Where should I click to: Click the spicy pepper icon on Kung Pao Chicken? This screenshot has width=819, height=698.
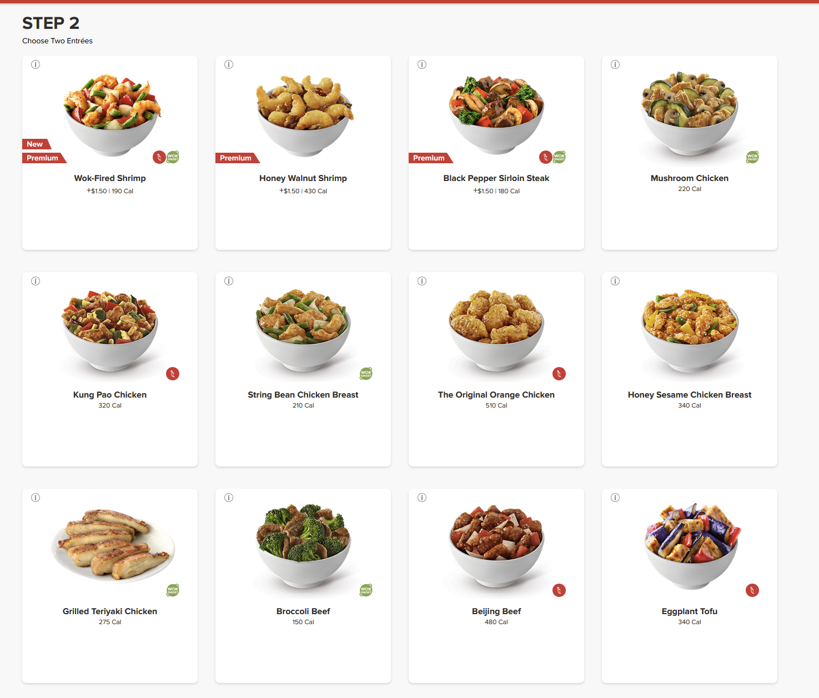pos(173,374)
